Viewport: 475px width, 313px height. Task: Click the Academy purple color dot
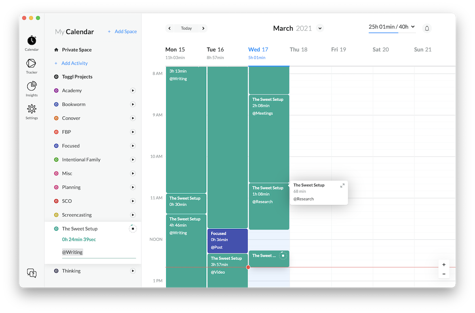tap(56, 91)
